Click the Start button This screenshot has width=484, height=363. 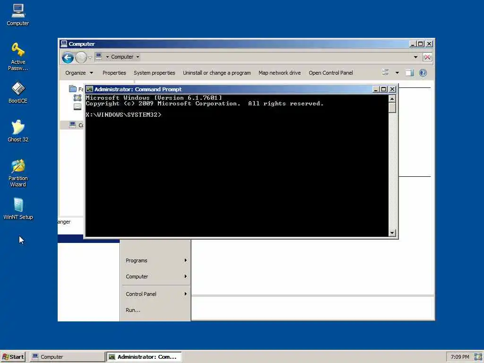(x=13, y=357)
